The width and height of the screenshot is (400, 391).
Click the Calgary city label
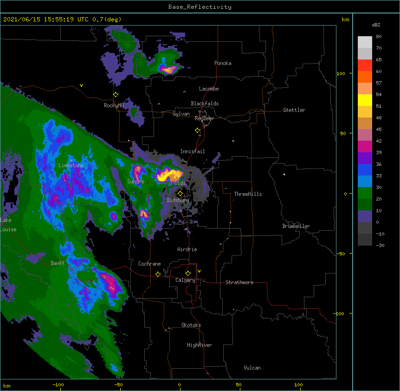click(x=185, y=280)
